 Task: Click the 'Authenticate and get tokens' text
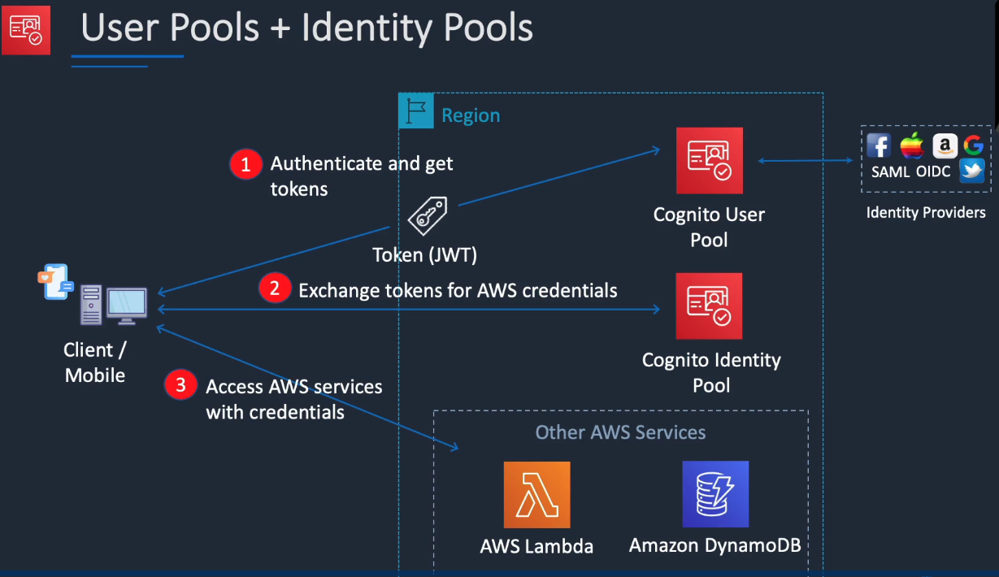(362, 176)
